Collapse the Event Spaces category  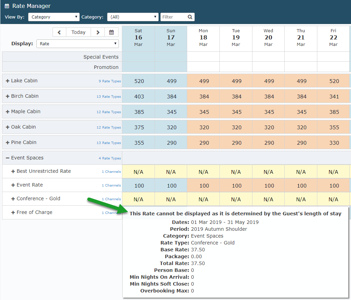point(8,158)
